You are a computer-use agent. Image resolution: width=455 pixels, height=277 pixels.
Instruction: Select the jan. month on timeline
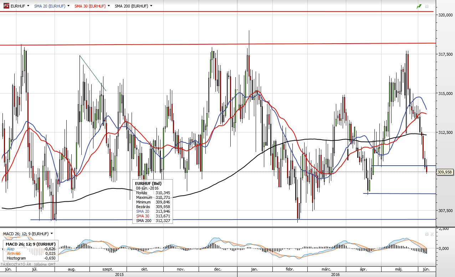254,270
